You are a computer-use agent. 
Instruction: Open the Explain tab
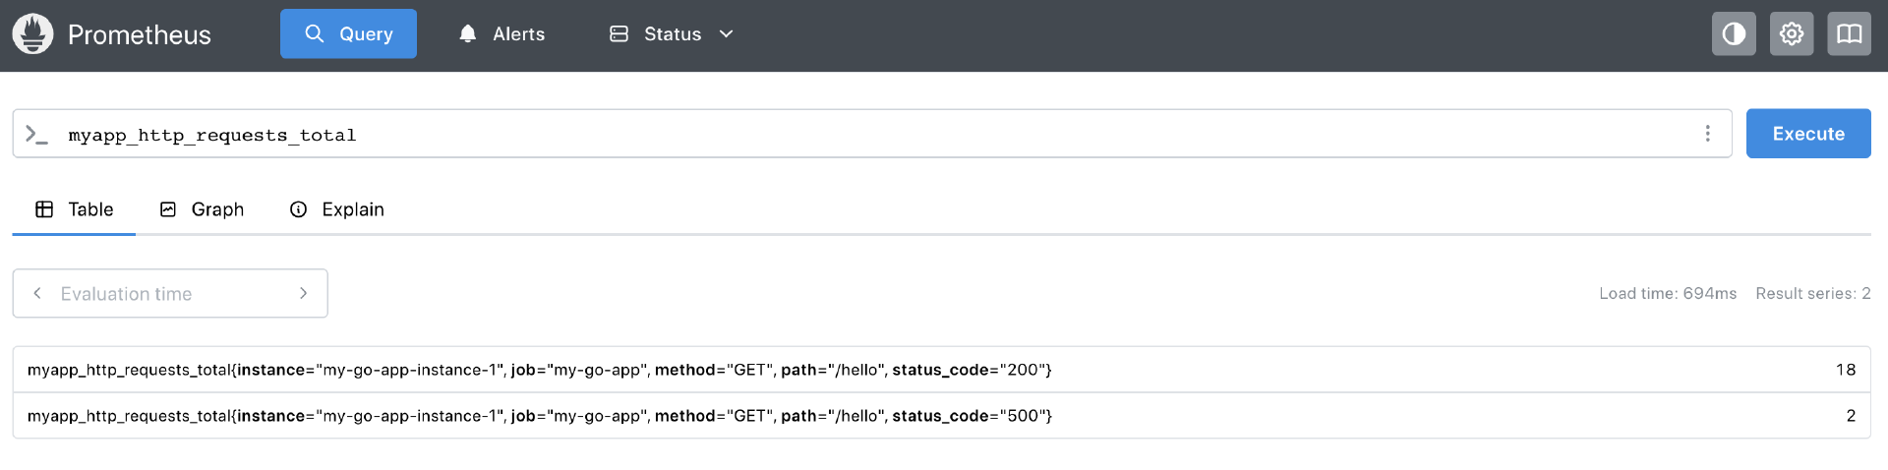(337, 209)
